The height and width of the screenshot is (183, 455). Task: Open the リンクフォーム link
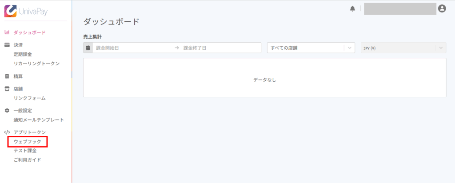point(30,98)
